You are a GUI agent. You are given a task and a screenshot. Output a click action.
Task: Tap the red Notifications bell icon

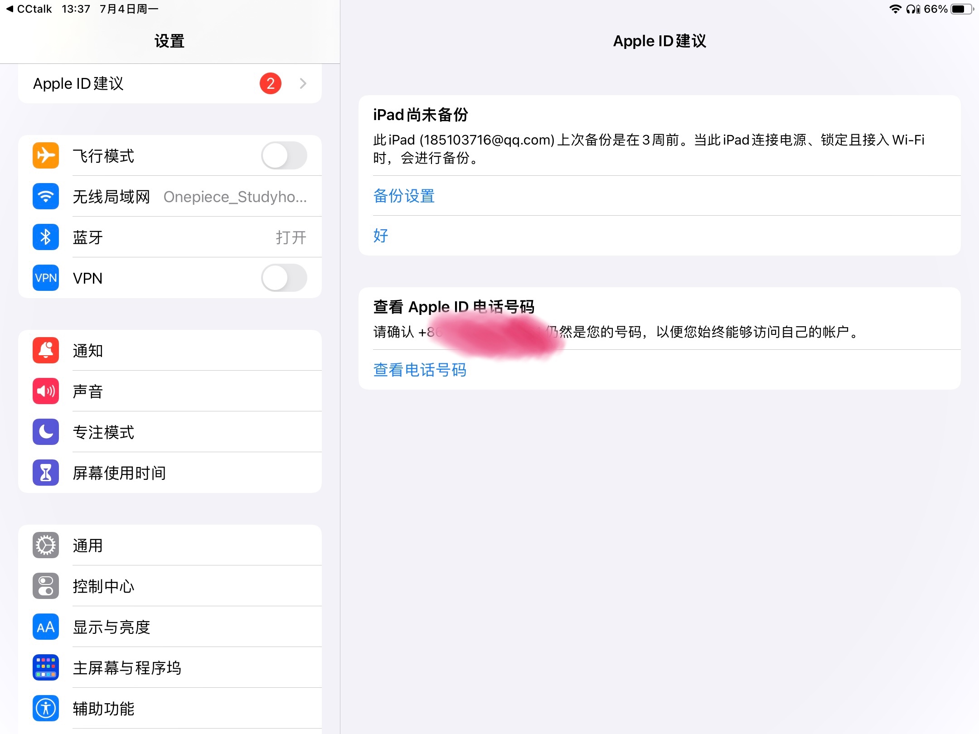46,350
